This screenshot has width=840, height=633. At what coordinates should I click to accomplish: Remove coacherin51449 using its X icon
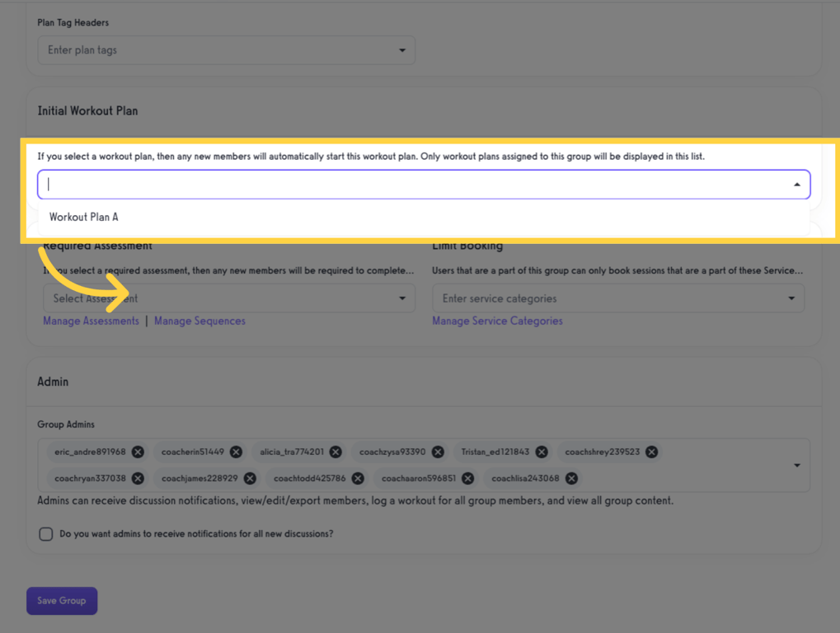pyautogui.click(x=236, y=452)
